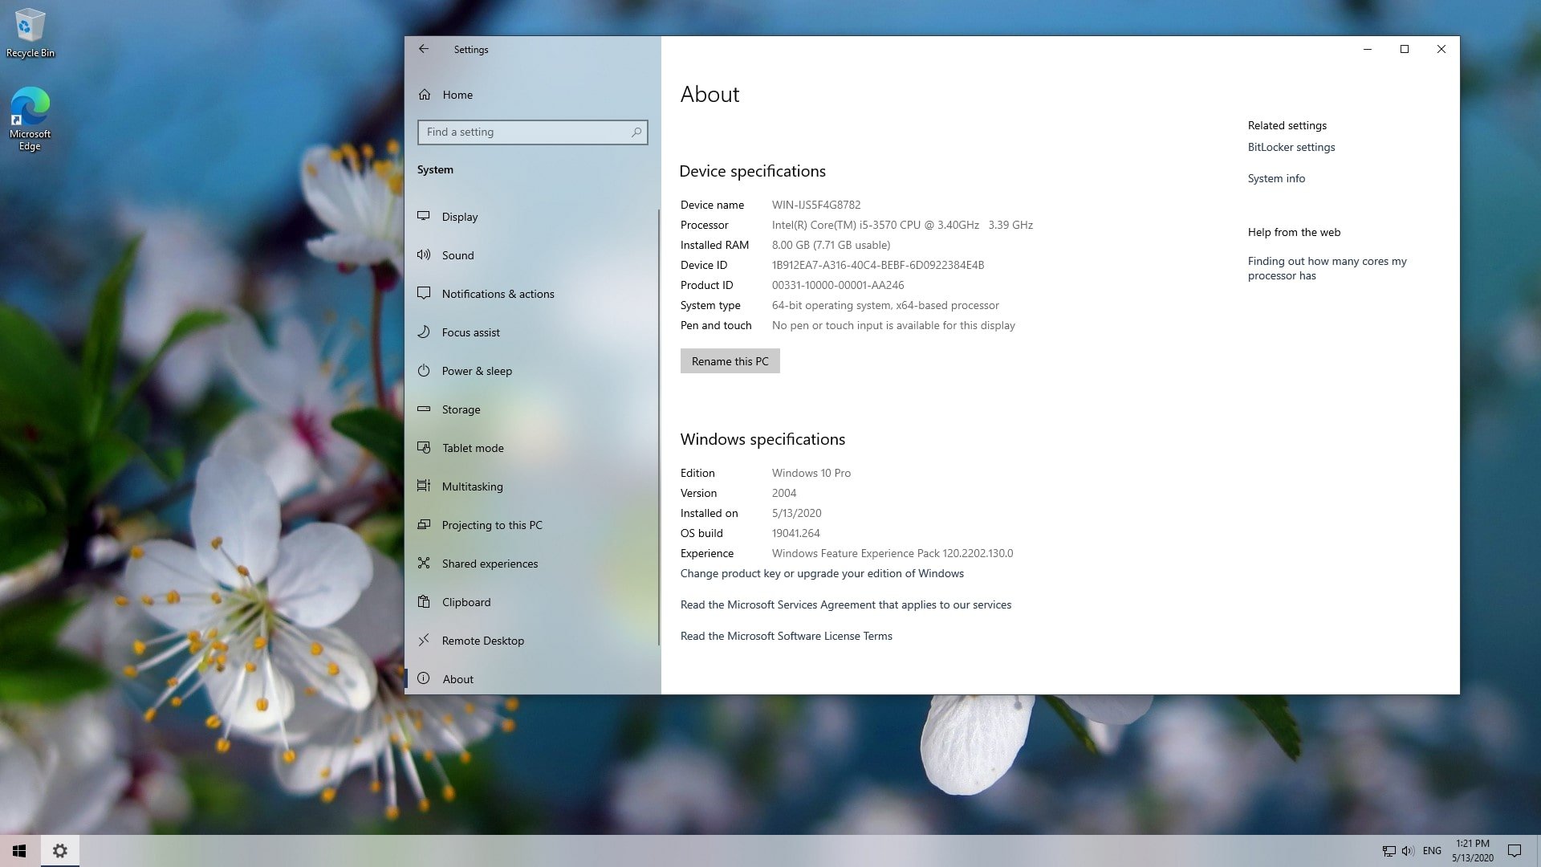The image size is (1541, 867).
Task: Click the Display monitor icon
Action: 424,216
